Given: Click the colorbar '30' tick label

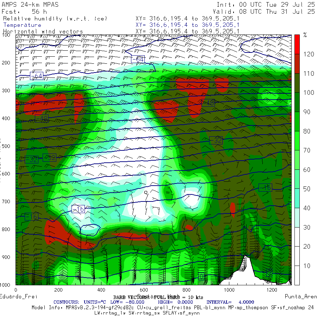Looking at the screenshot, I should pyautogui.click(x=307, y=228).
